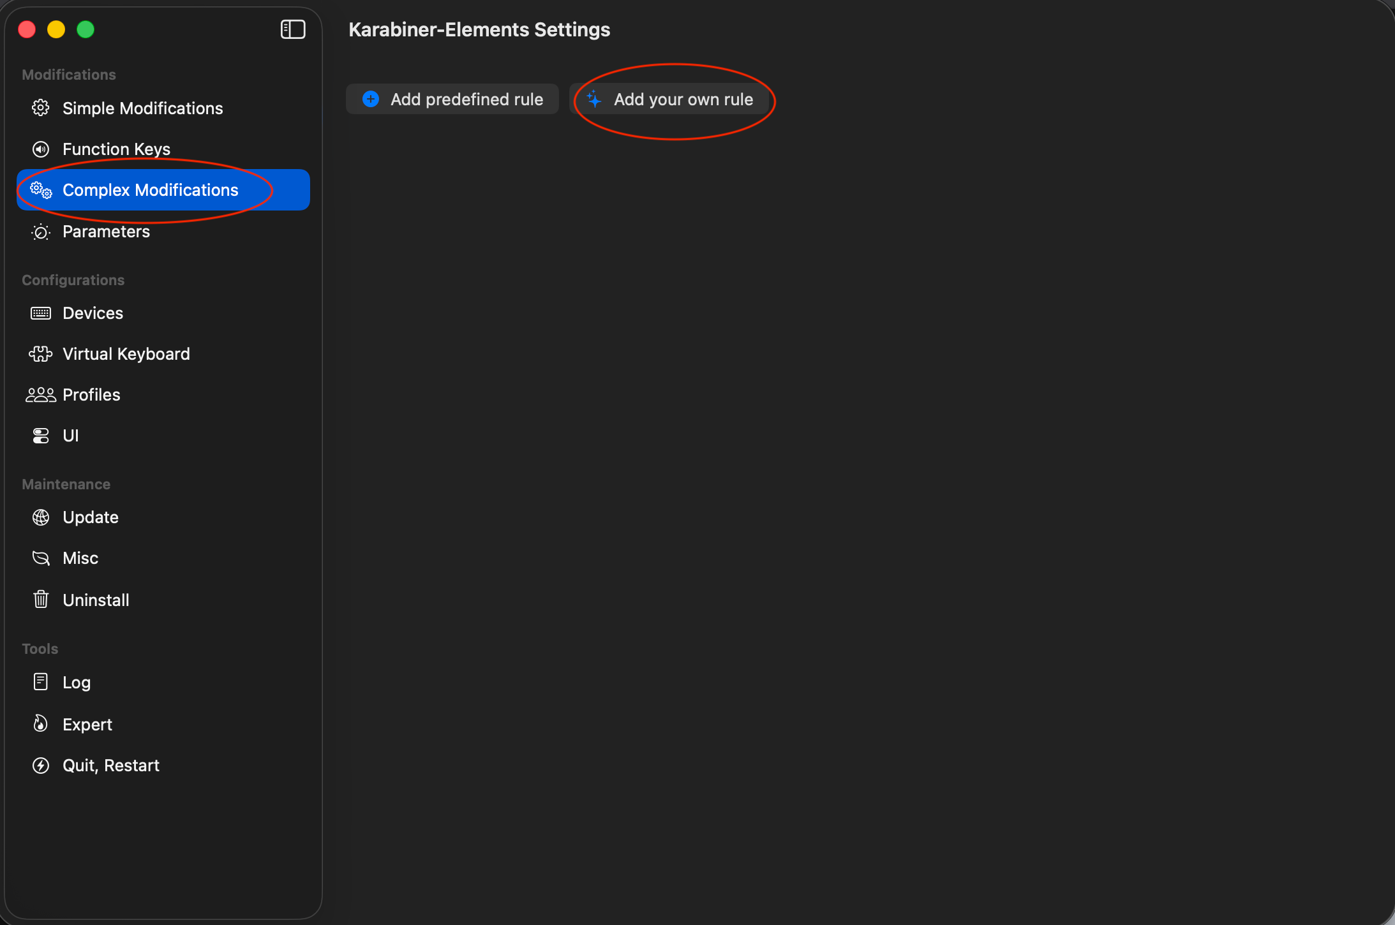The width and height of the screenshot is (1395, 925).
Task: Click Add predefined rule button
Action: tap(452, 100)
